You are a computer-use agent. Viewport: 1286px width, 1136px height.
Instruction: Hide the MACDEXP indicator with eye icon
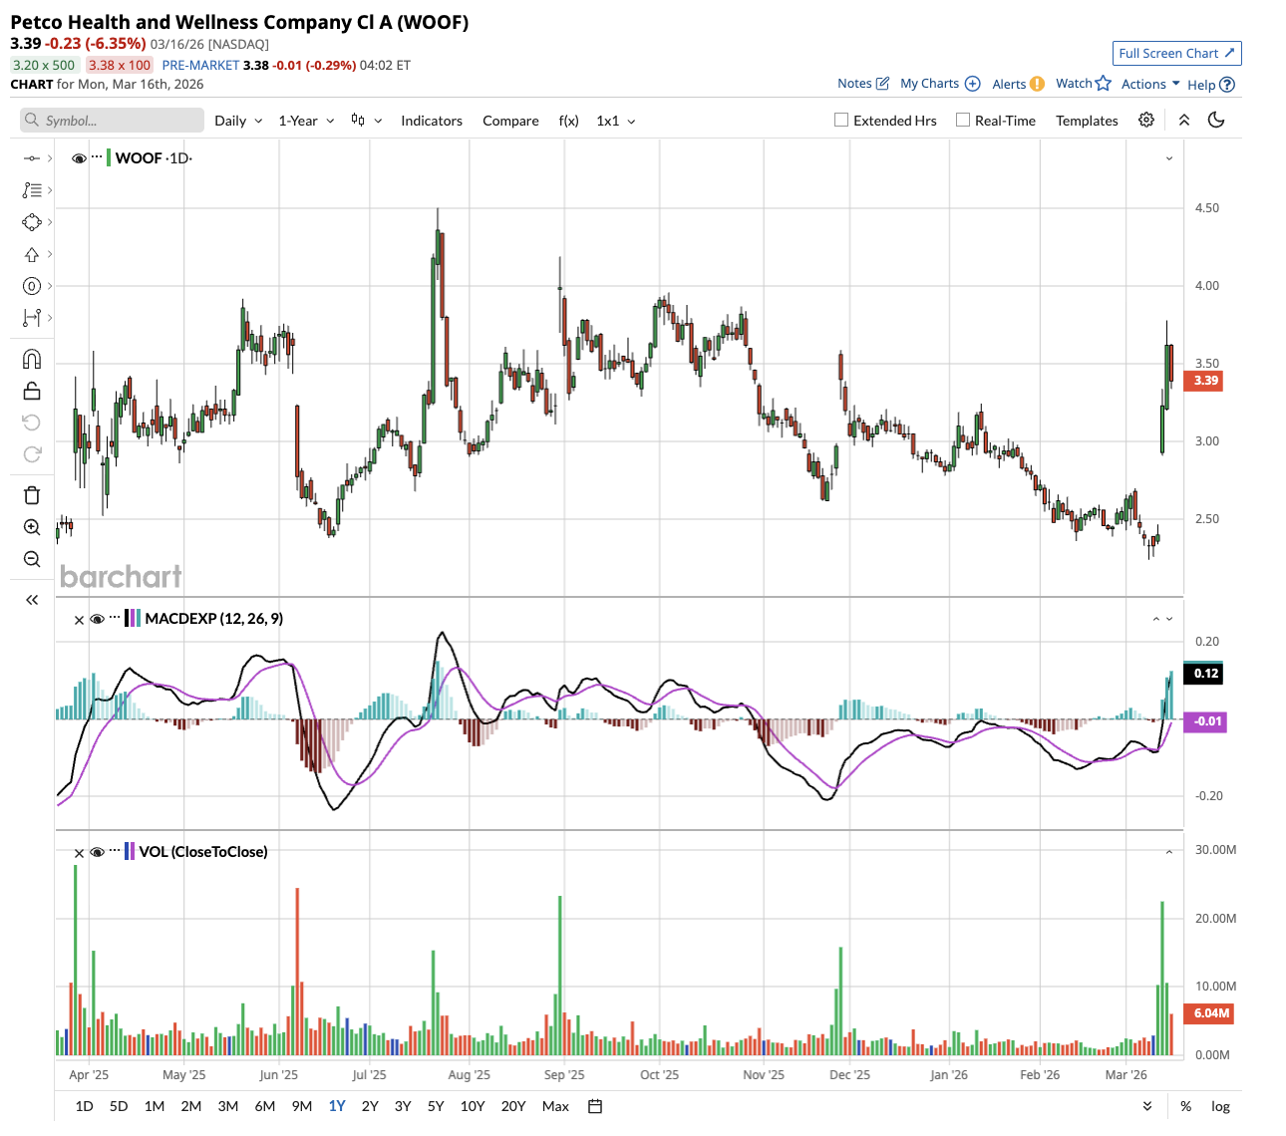point(98,619)
